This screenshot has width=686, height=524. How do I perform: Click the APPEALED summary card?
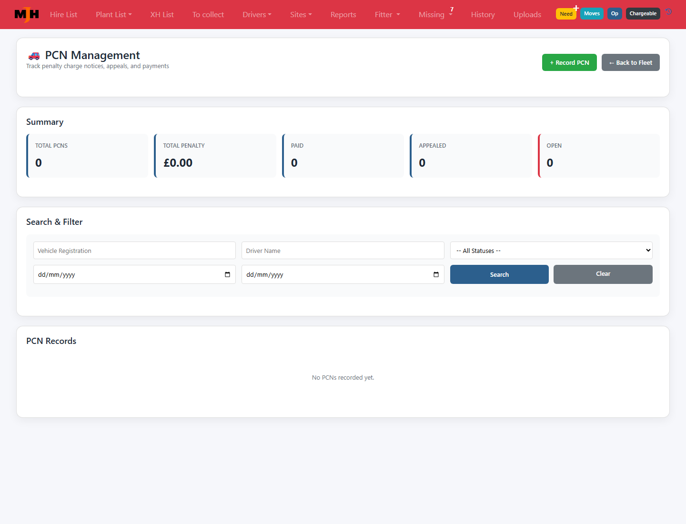[471, 156]
